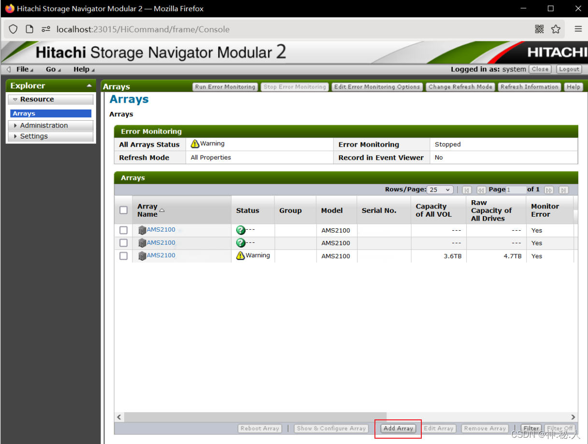The width and height of the screenshot is (588, 444).
Task: Click the table's scroll-left arrow
Action: coord(119,417)
